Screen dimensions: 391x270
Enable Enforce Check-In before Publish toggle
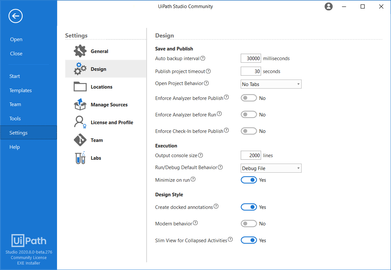point(249,131)
